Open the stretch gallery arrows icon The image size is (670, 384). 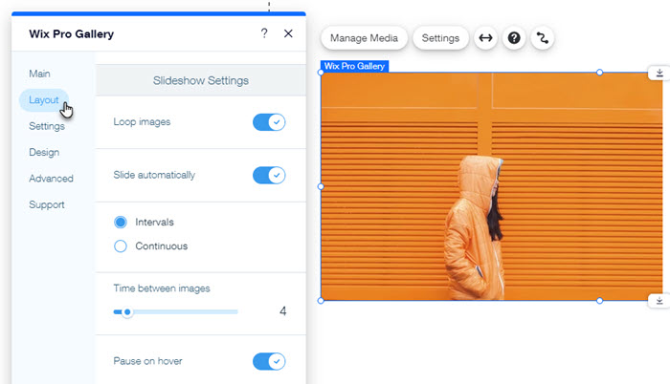485,38
